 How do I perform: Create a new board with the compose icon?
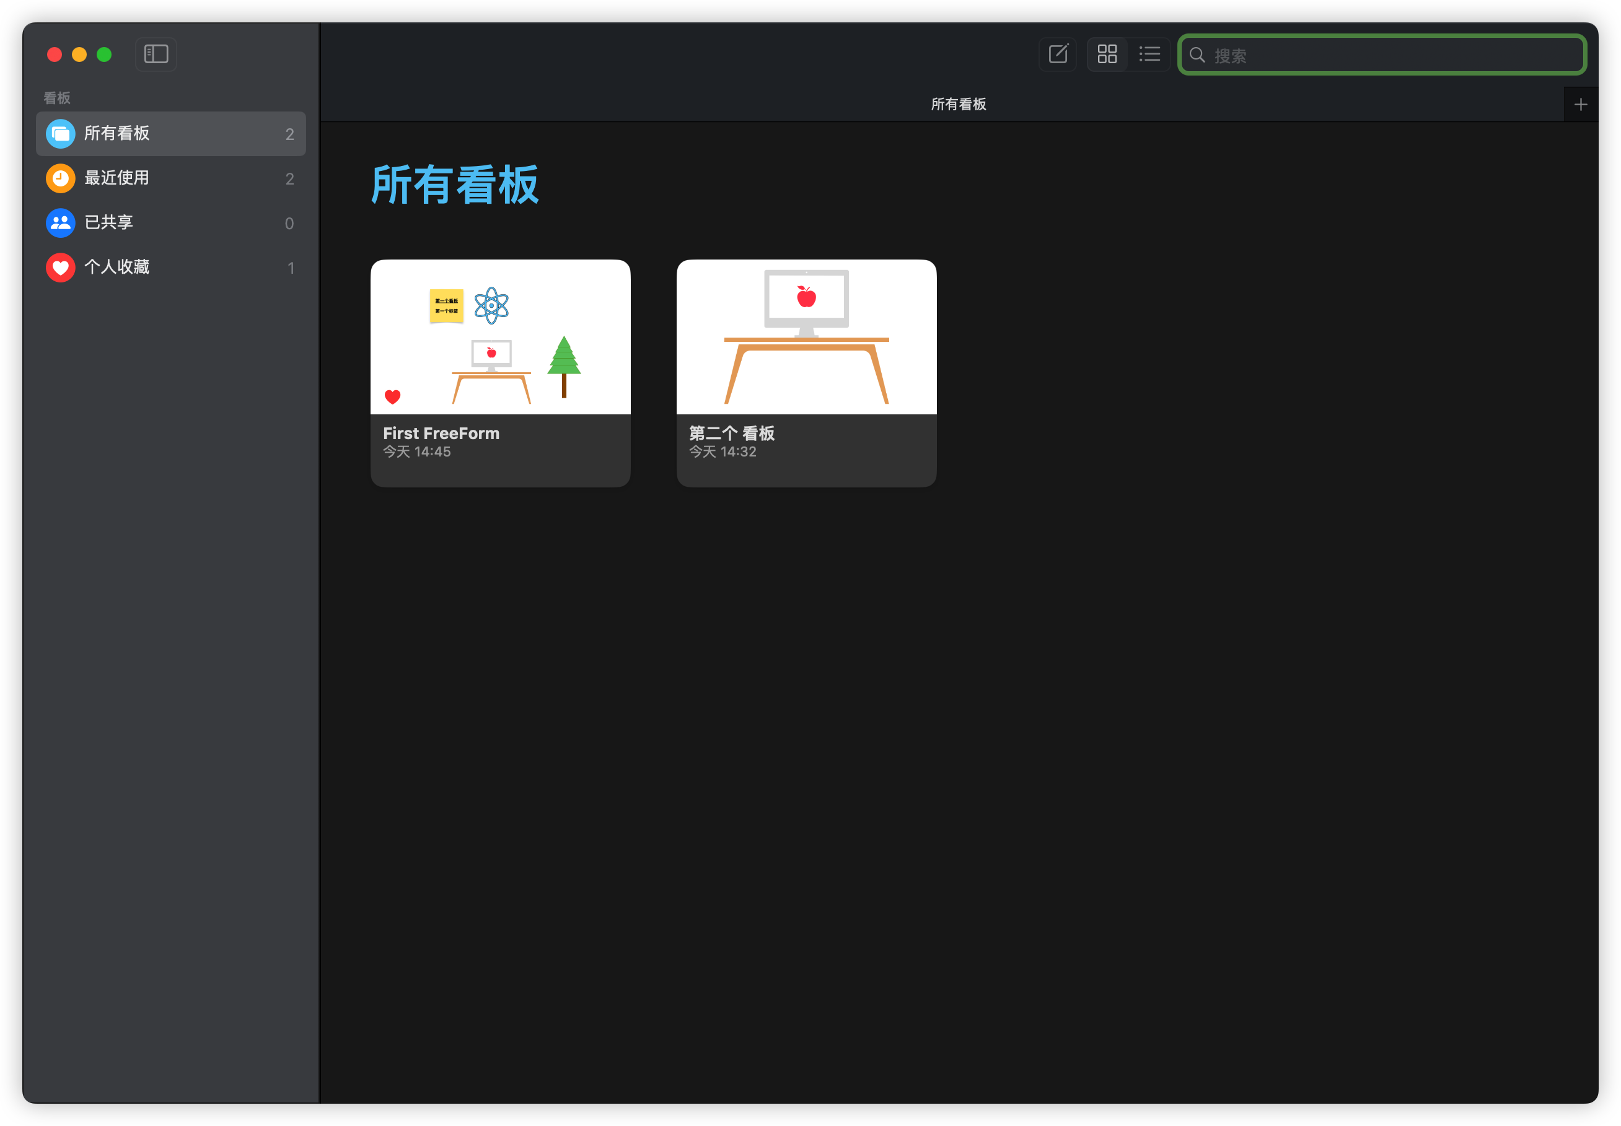1057,55
